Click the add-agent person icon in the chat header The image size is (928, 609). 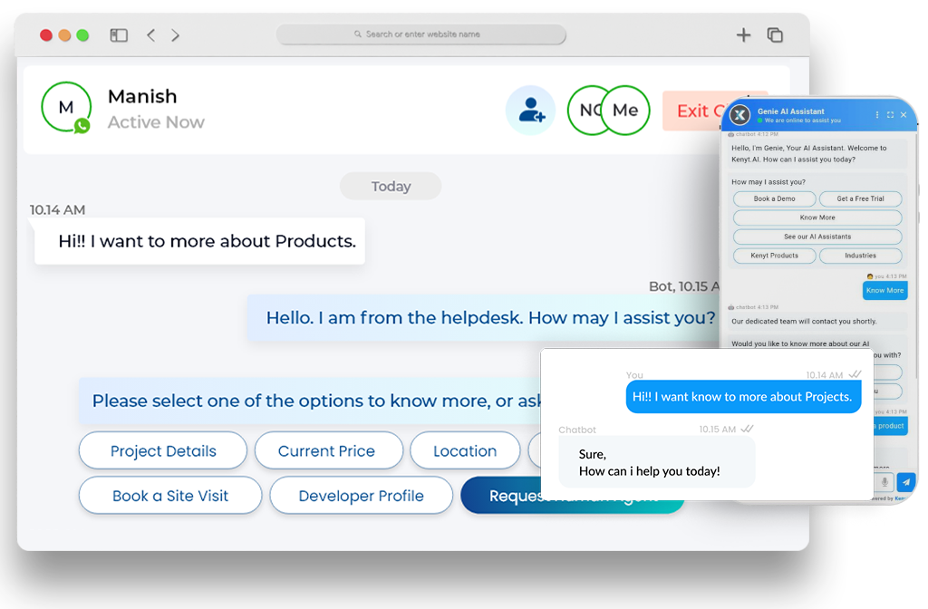[530, 109]
